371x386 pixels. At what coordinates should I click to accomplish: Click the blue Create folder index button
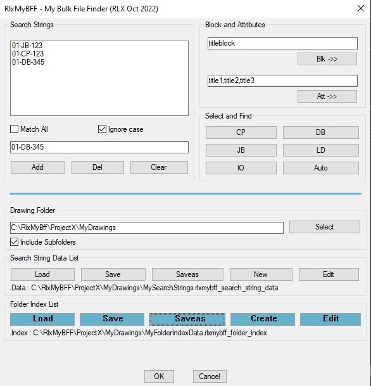[263, 319]
